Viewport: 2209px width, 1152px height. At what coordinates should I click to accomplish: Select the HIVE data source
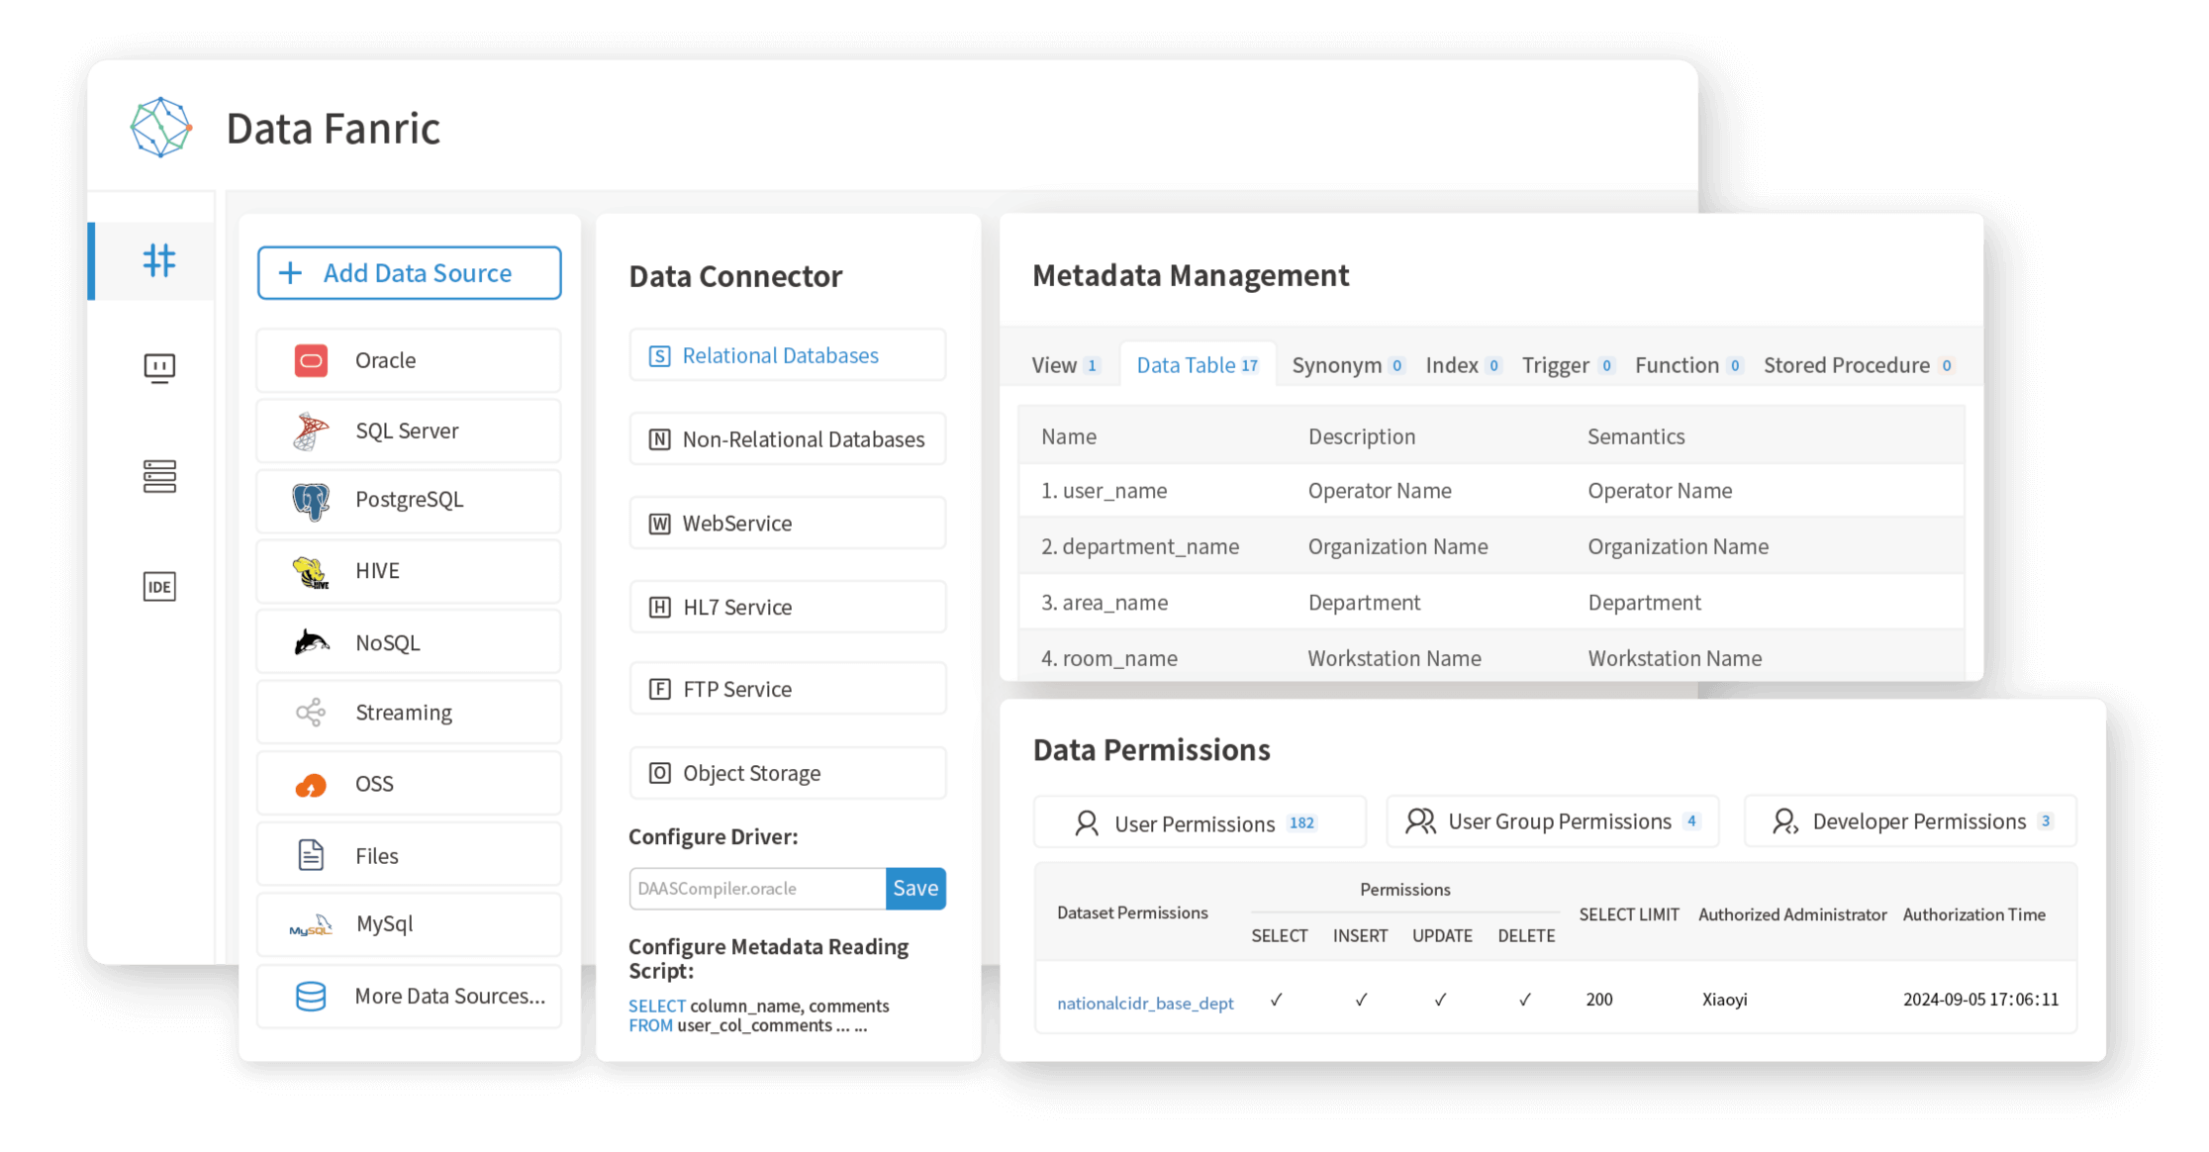click(409, 571)
